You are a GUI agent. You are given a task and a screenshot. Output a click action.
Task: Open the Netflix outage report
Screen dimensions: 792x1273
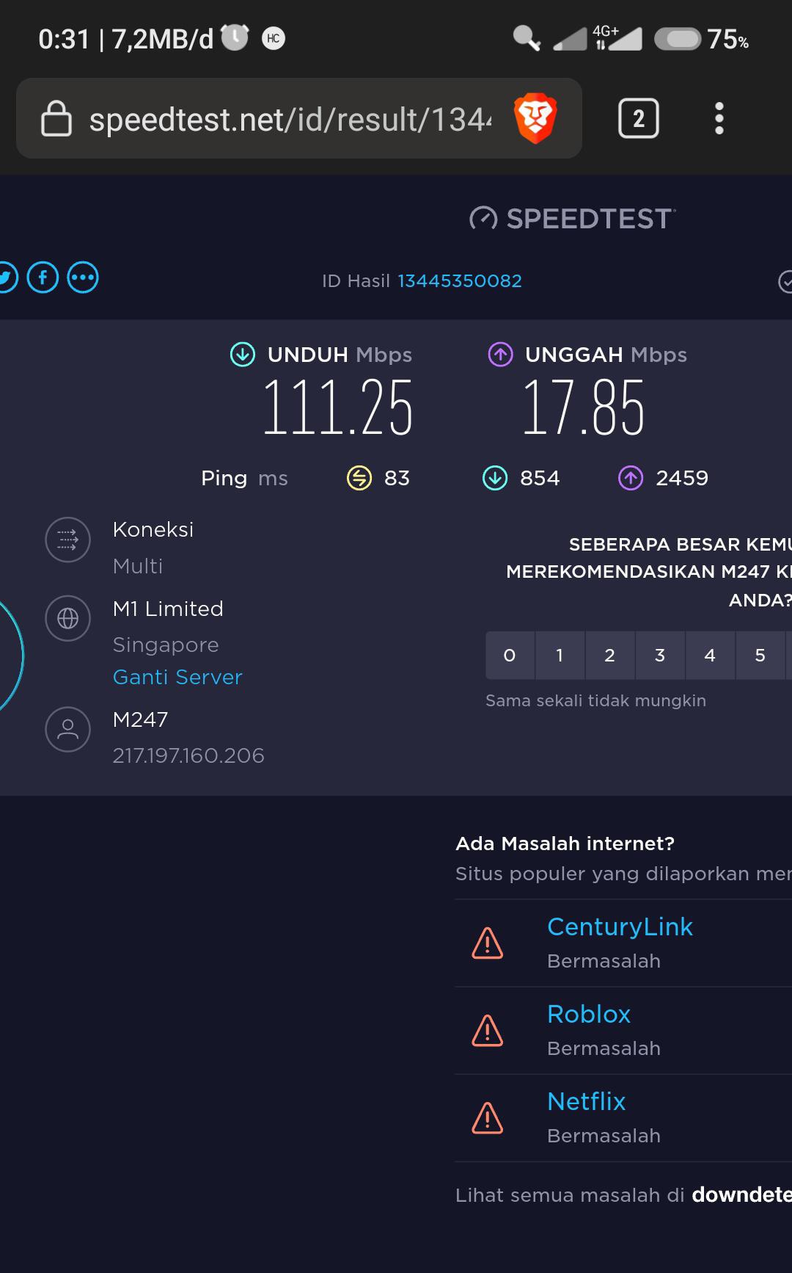587,1101
